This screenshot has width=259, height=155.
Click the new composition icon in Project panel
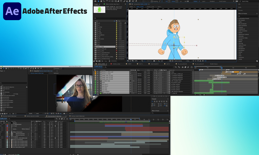point(99,61)
